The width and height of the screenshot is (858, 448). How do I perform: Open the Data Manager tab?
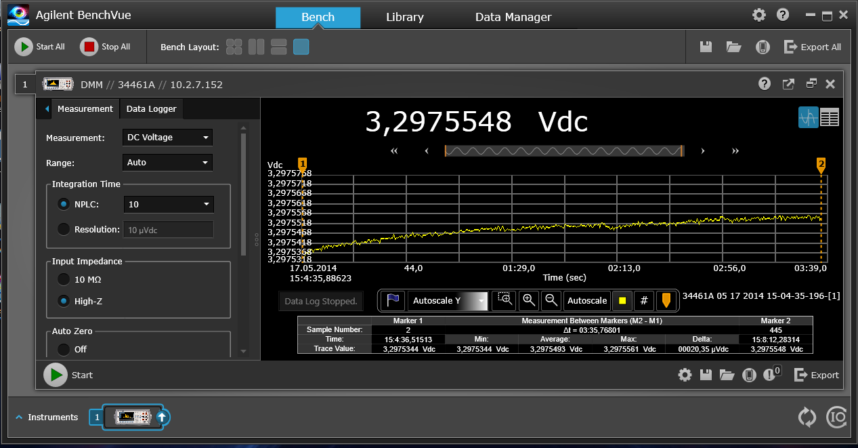[x=513, y=18]
